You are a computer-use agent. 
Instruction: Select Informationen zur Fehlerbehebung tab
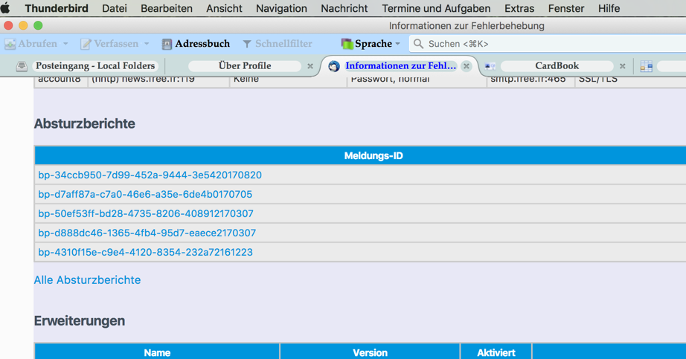click(x=400, y=66)
